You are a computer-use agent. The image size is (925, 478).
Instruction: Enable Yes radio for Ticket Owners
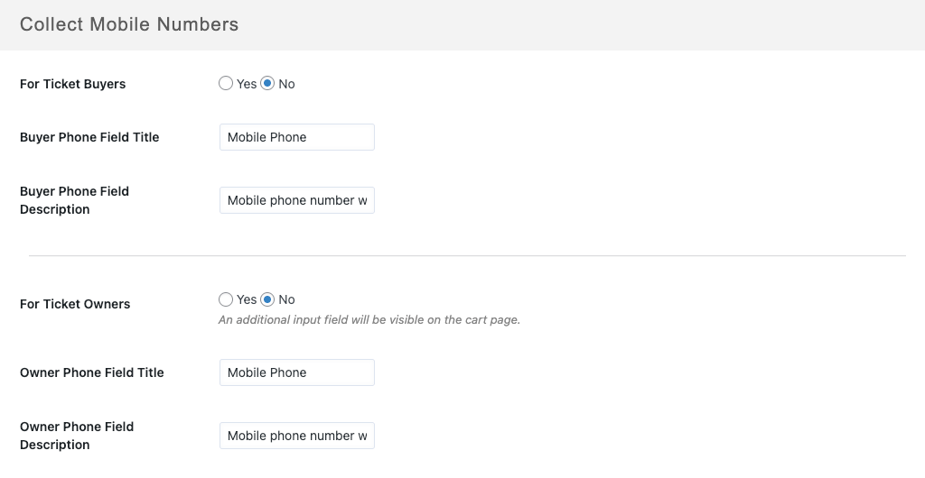(x=226, y=299)
